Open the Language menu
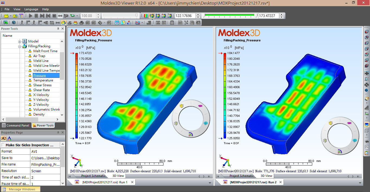This screenshot has width=370, height=192. [31, 9]
